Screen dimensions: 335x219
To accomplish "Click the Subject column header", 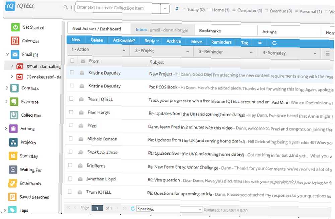I will 157,62.
